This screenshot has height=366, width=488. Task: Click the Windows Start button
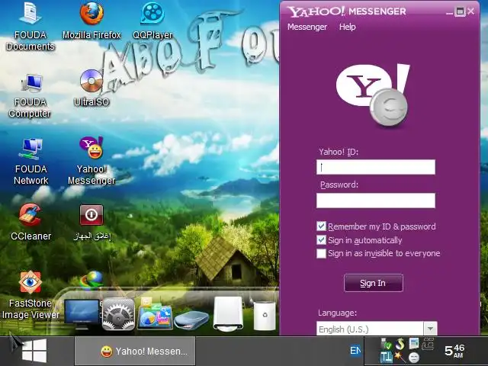(x=34, y=351)
